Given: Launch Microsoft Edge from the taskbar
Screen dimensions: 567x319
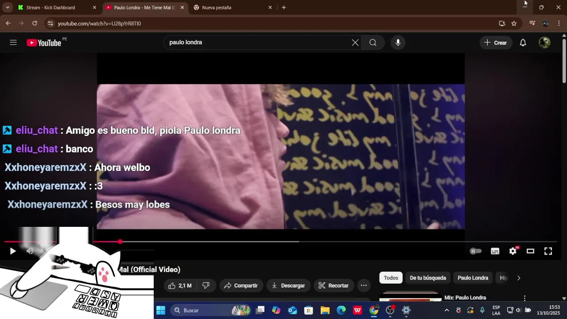Looking at the screenshot, I should (341, 310).
